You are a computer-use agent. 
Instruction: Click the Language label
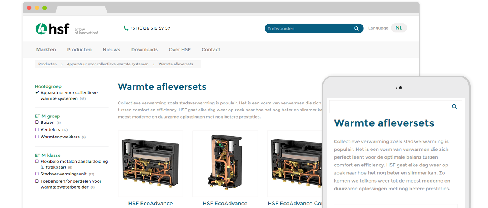coord(378,28)
